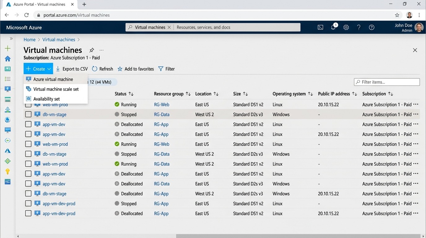Expand the left sidebar with the double chevron
Image resolution: width=426 pixels, height=238 pixels.
point(11,39)
